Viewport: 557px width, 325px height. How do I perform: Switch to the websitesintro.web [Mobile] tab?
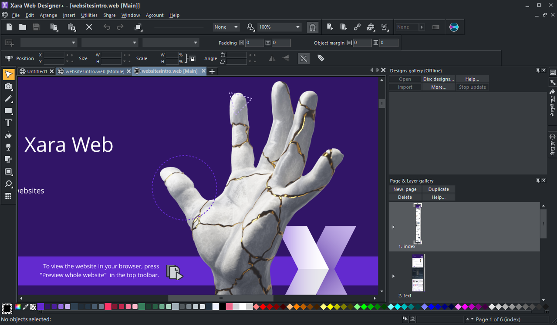(x=95, y=71)
